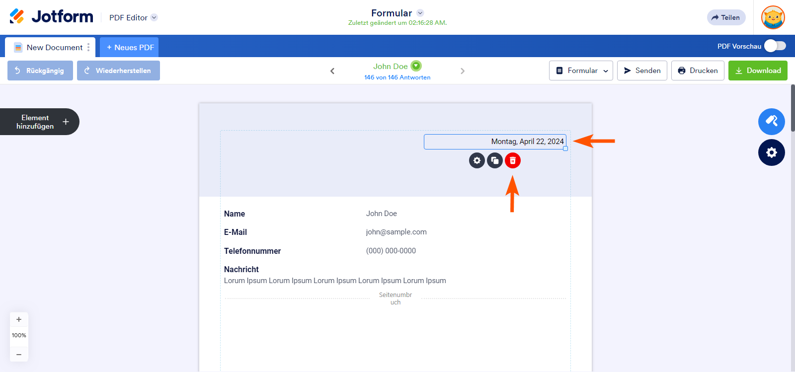Open the dark settings gear button
The height and width of the screenshot is (372, 795).
click(x=772, y=152)
